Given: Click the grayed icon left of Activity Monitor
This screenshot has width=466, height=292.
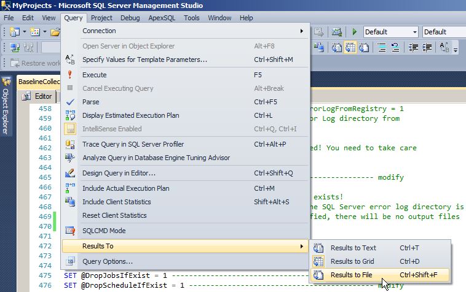Looking at the screenshot, I should tap(319, 32).
